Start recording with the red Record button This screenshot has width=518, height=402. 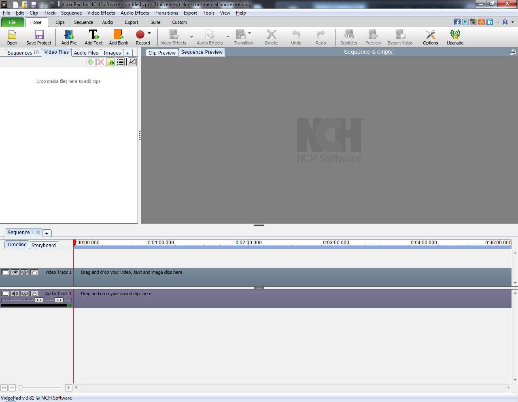pos(140,35)
